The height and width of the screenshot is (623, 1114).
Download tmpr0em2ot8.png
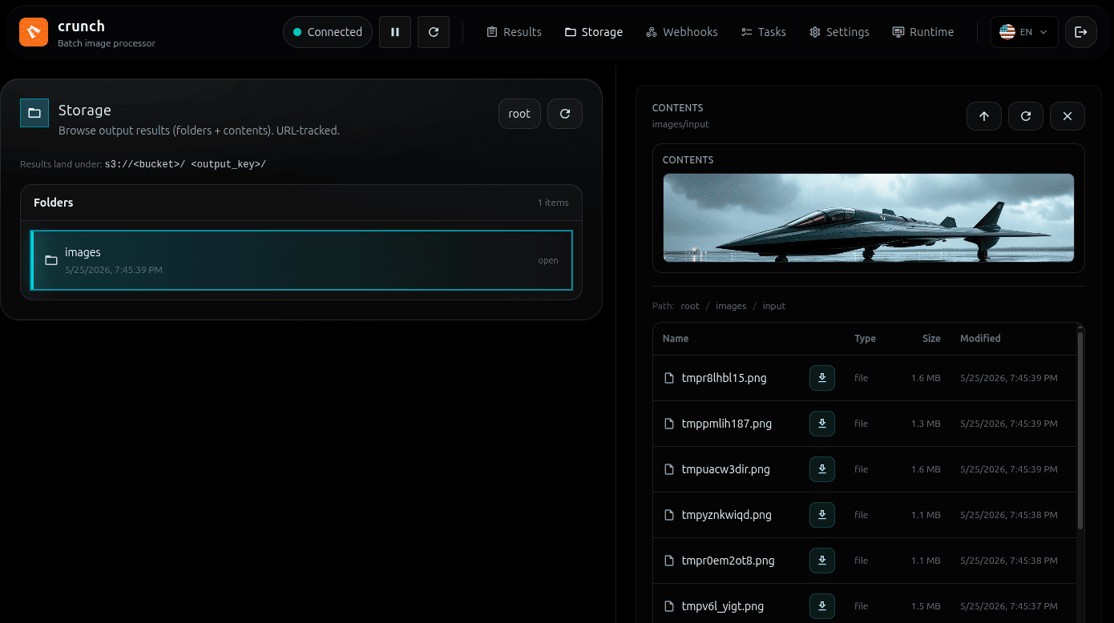tap(822, 561)
